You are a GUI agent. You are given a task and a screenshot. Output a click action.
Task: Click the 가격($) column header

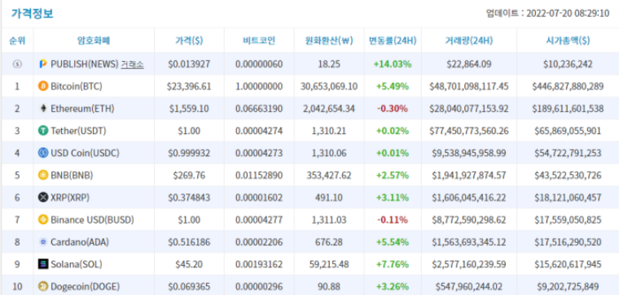tap(189, 40)
